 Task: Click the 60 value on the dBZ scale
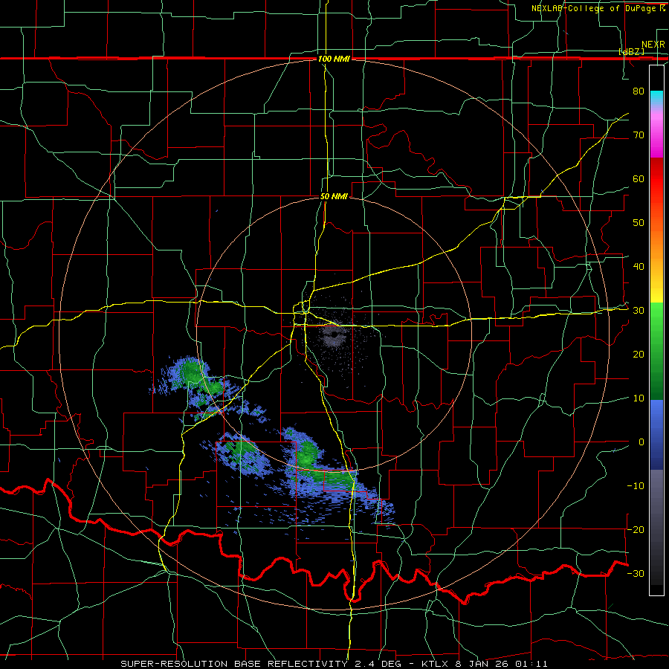coord(639,178)
